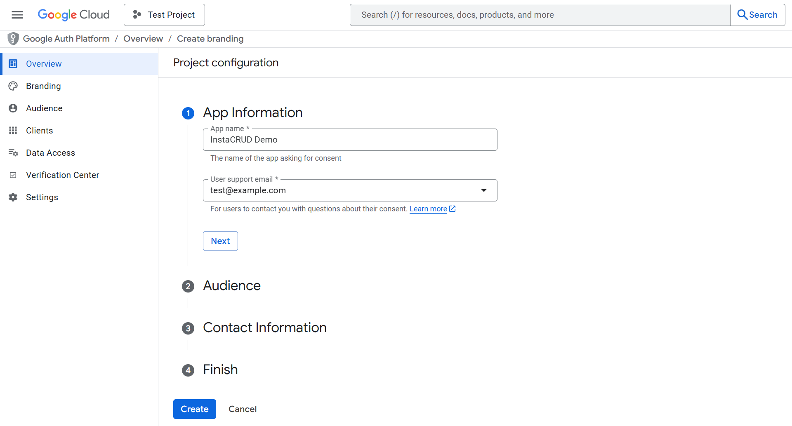Open the User support email dropdown
Screen dimensions: 792x426
[483, 190]
